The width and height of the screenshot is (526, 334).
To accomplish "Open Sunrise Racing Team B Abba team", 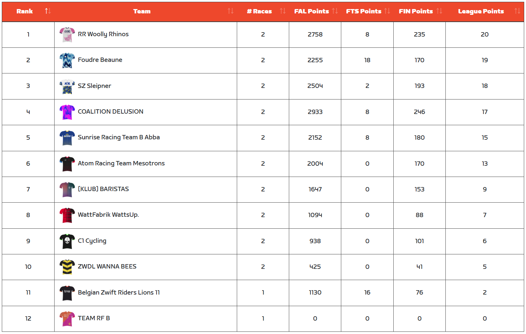I will pyautogui.click(x=119, y=138).
